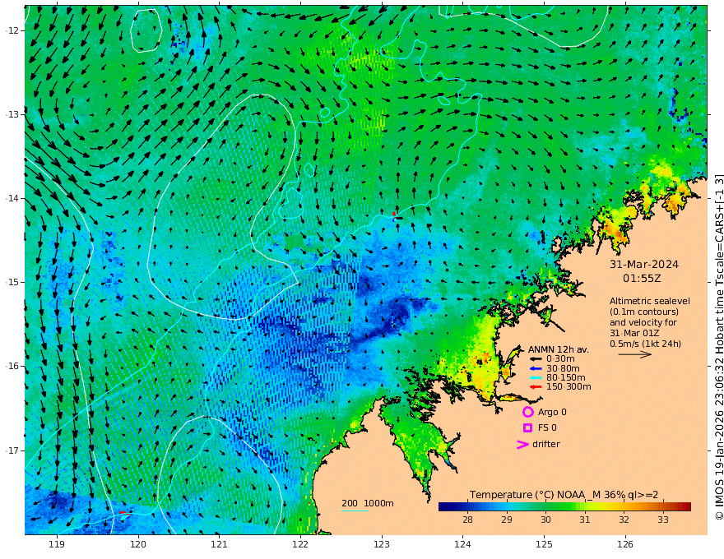
Task: Click the magenta FS square legend symbol
Action: point(527,428)
